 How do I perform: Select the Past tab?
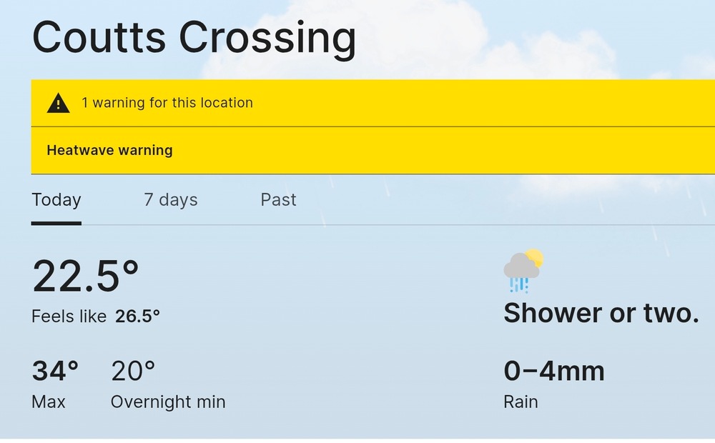(x=278, y=200)
